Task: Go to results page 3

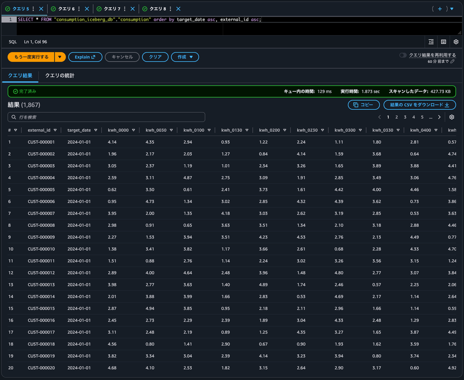Action: 405,117
